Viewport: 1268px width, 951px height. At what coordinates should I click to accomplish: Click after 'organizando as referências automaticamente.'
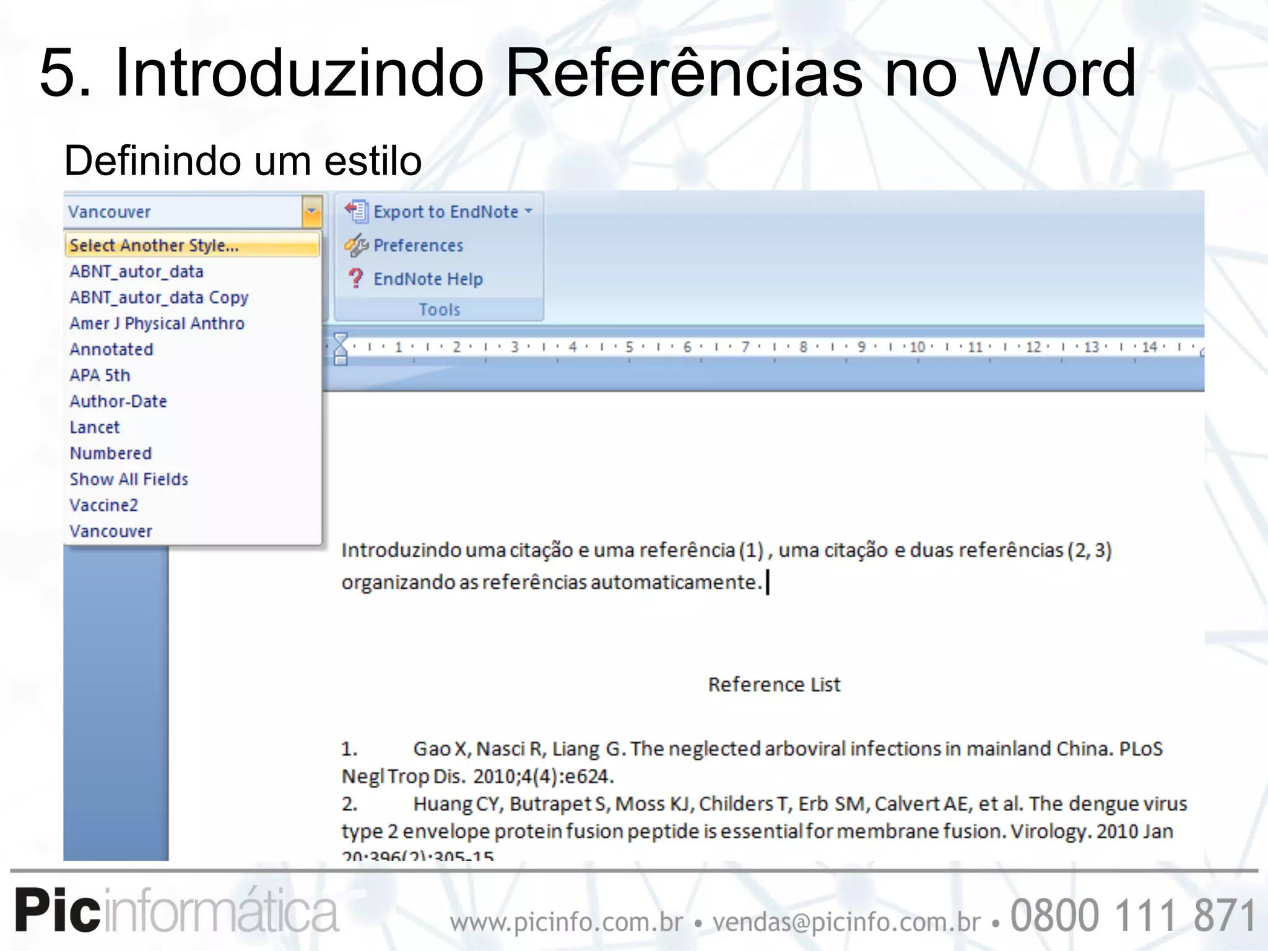[766, 583]
